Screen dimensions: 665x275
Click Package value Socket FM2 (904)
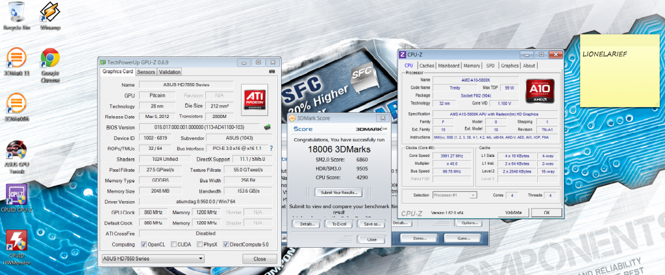pyautogui.click(x=475, y=95)
